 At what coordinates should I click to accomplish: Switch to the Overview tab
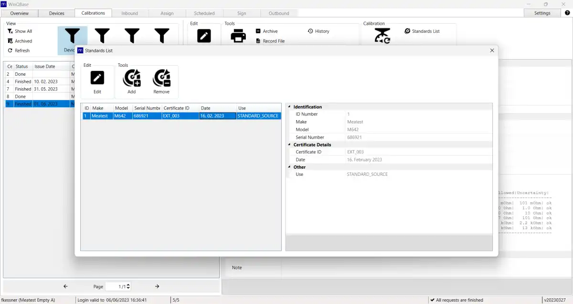pos(19,13)
